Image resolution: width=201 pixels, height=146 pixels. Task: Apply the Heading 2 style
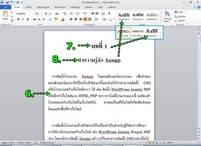coord(124,17)
